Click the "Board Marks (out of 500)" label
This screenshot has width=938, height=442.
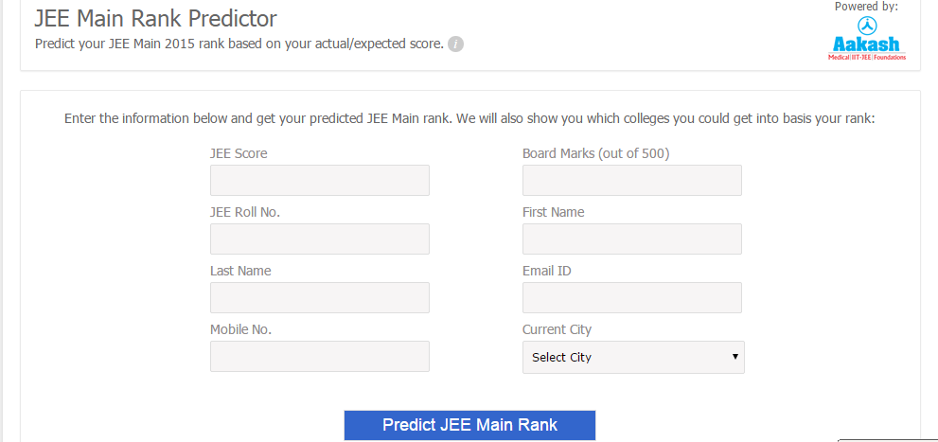pos(595,153)
